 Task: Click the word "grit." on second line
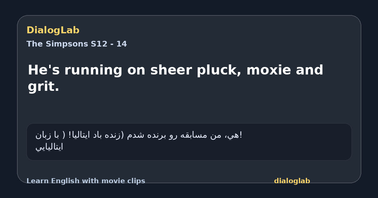[43, 86]
